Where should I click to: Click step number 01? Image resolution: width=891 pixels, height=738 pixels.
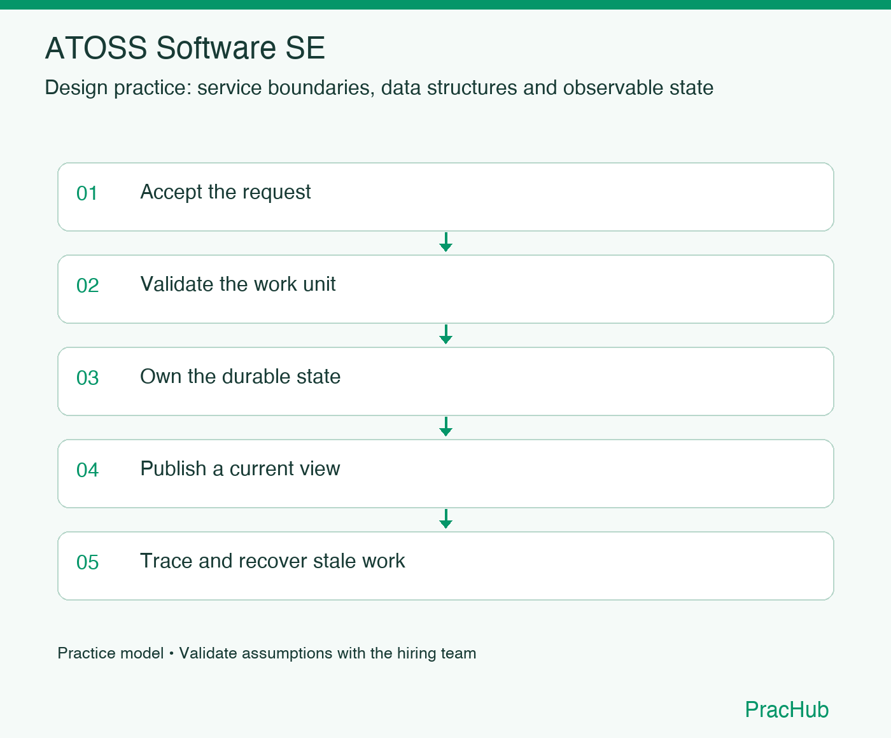pyautogui.click(x=87, y=193)
